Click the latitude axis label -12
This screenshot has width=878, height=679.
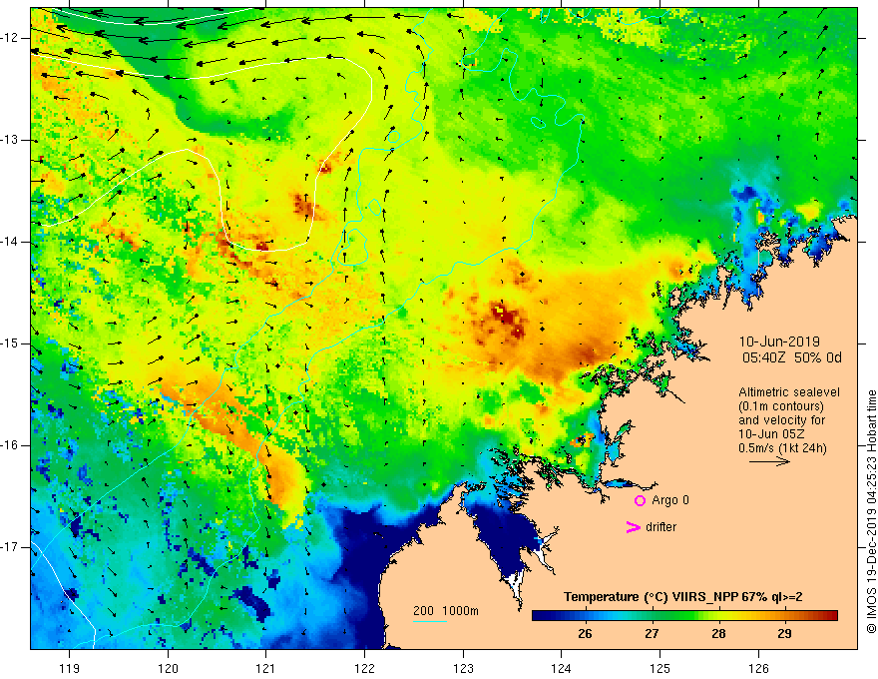tap(11, 38)
